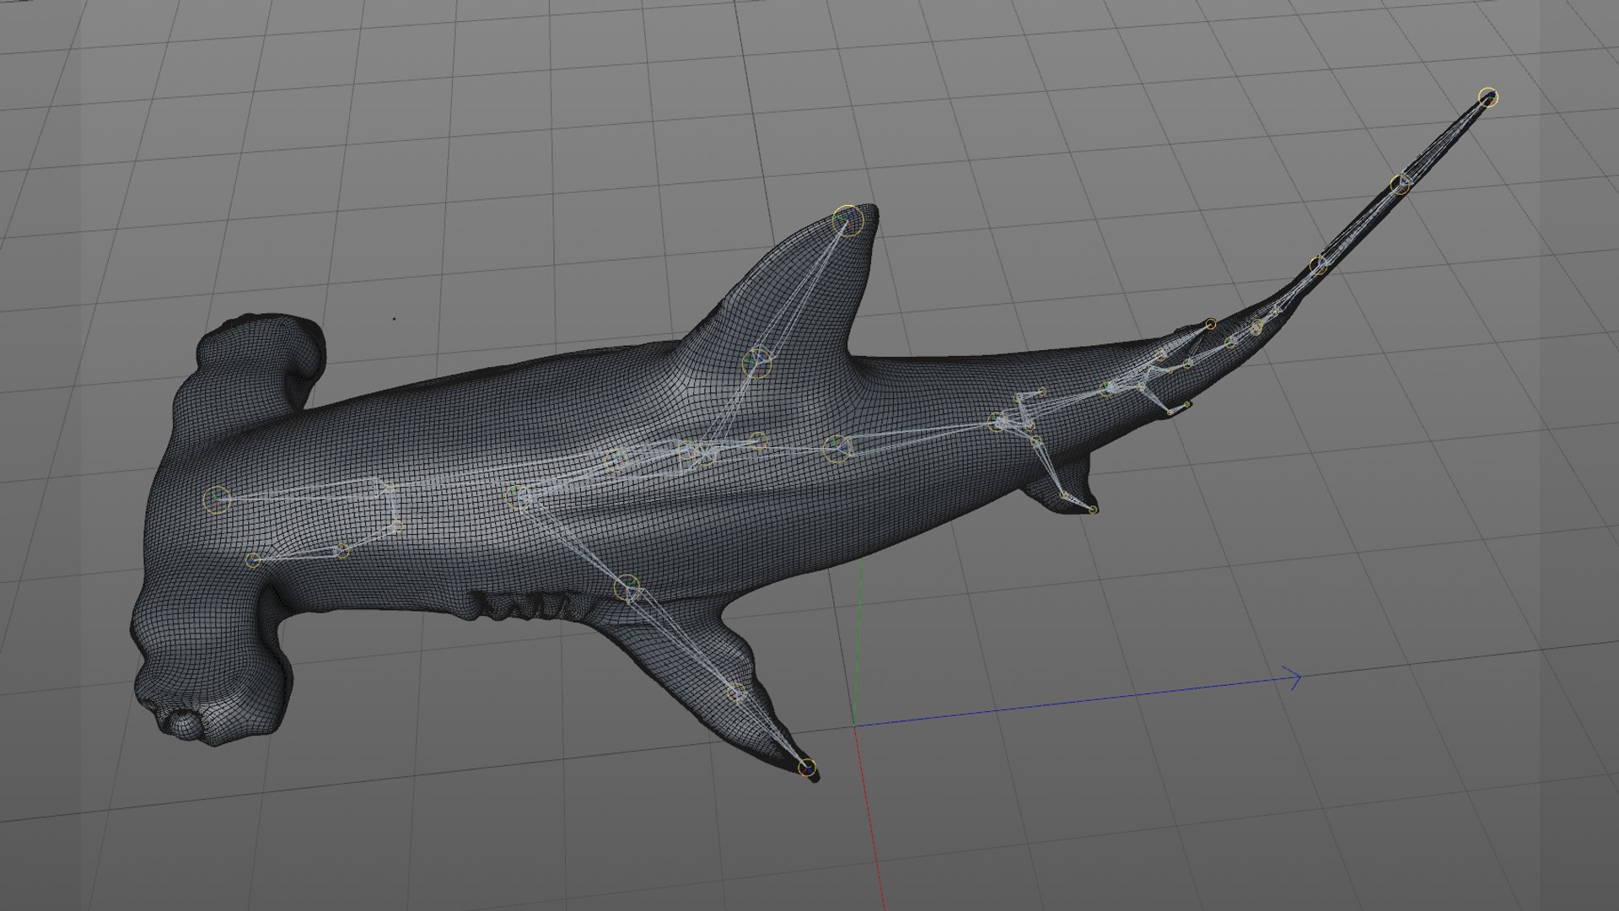1619x911 pixels.
Task: Select the mid-pectoral fin joint
Action: click(737, 693)
